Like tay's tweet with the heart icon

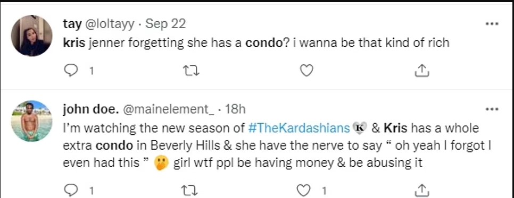pos(306,71)
